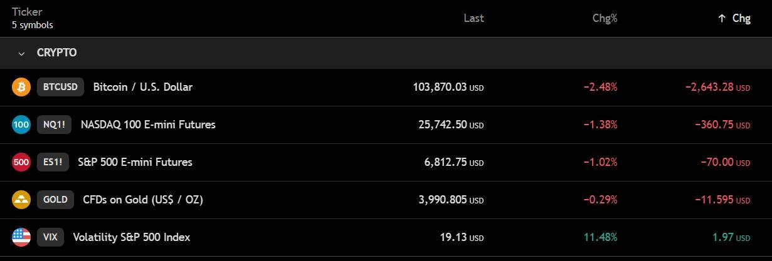Click the CRYPTO section header label
The height and width of the screenshot is (261, 772).
[56, 53]
